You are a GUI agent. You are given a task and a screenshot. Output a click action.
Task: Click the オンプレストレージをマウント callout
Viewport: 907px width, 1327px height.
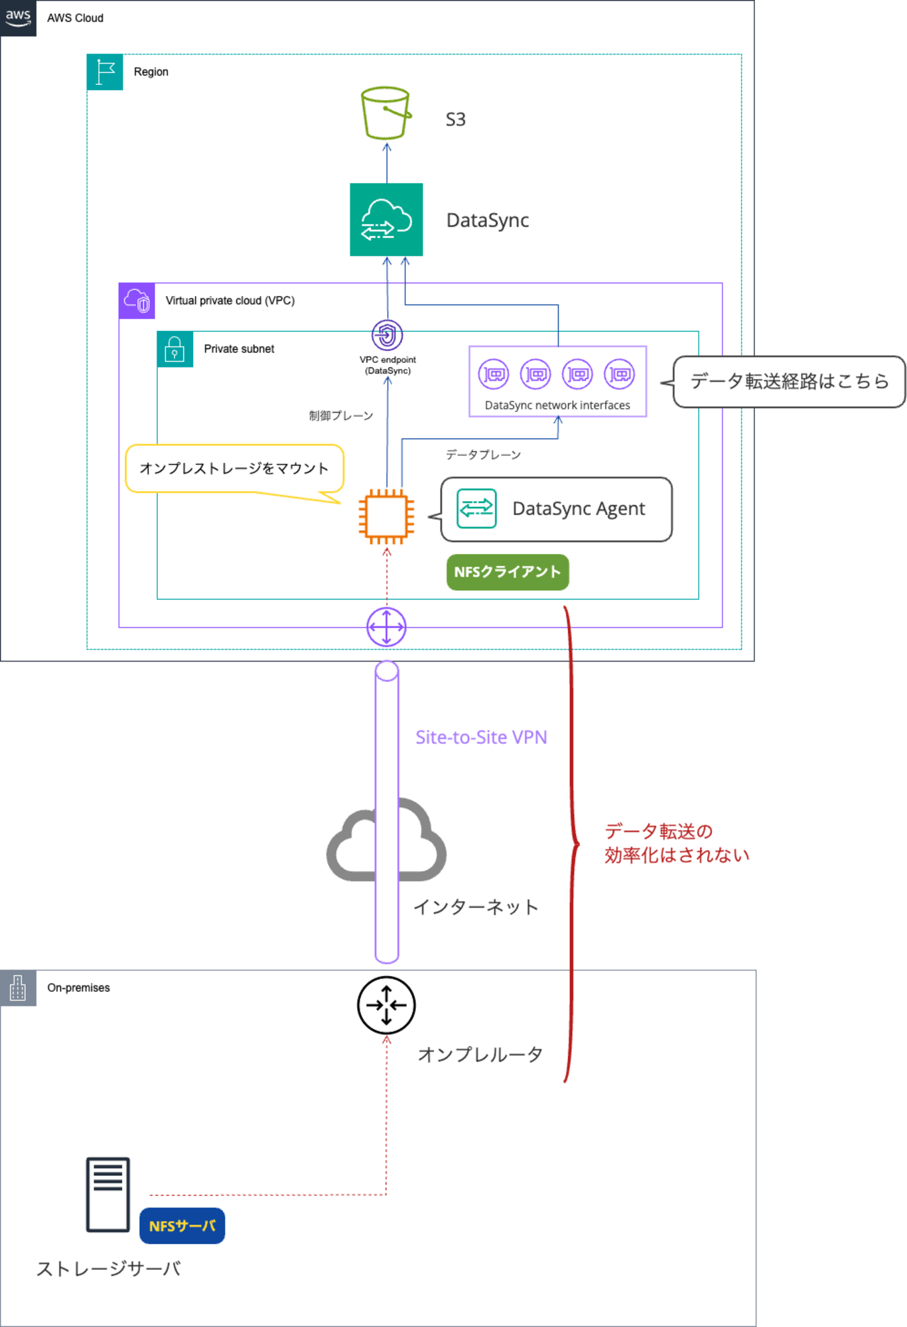click(x=234, y=468)
